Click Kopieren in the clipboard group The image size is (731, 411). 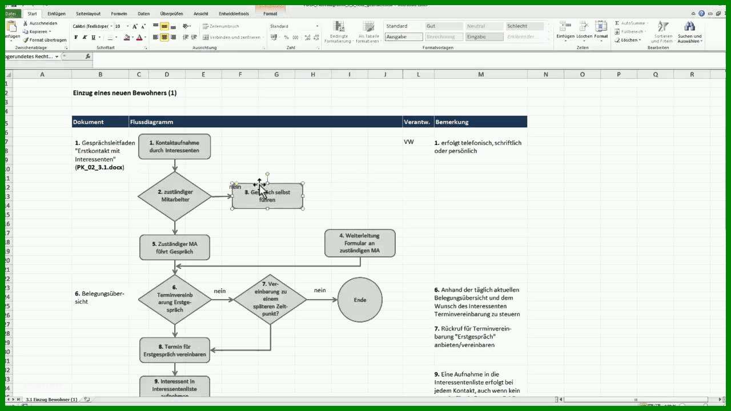(x=38, y=31)
